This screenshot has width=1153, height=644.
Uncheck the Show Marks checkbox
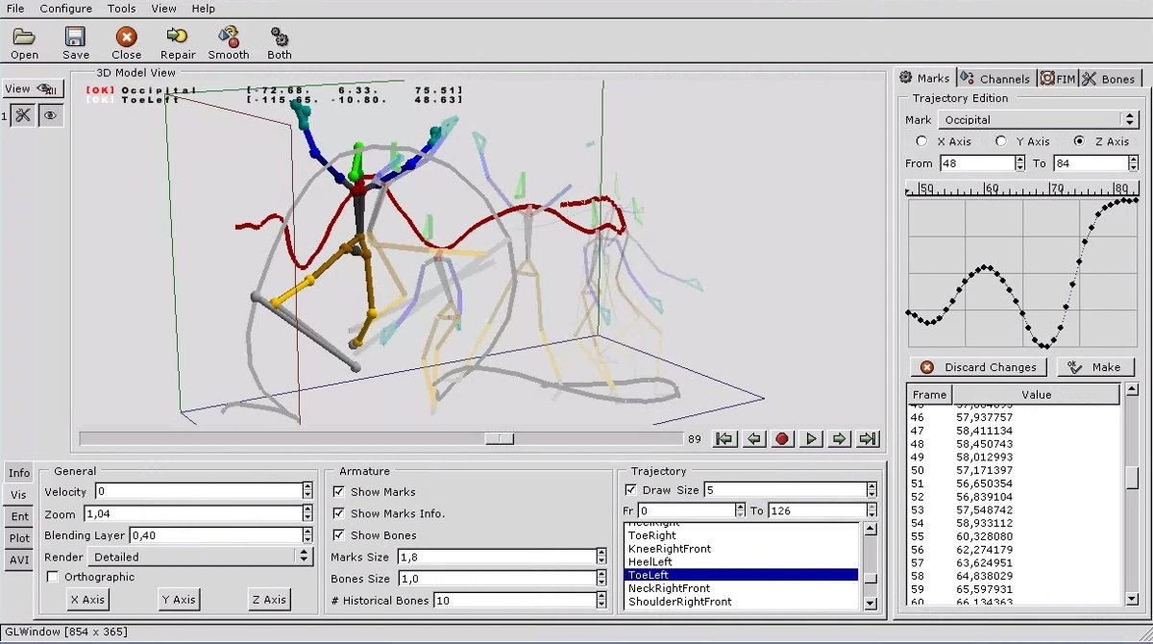click(338, 491)
